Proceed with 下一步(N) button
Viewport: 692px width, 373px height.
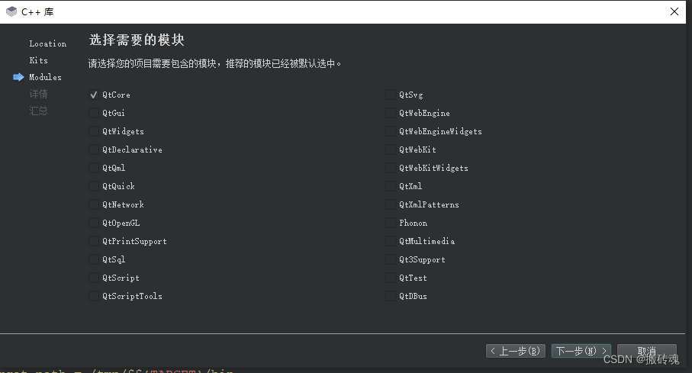581,351
